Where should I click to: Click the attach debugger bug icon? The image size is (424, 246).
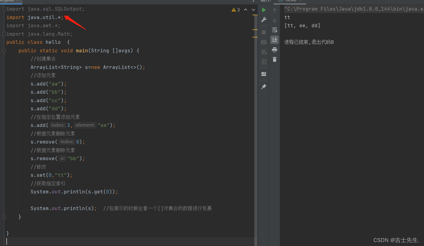[x=264, y=52]
